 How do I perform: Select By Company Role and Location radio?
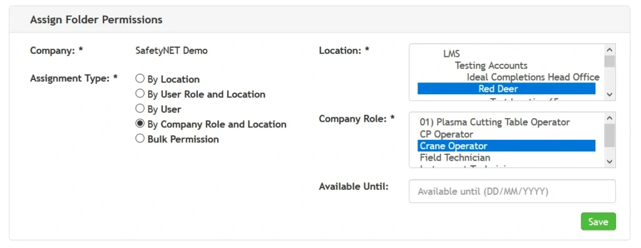pyautogui.click(x=140, y=124)
